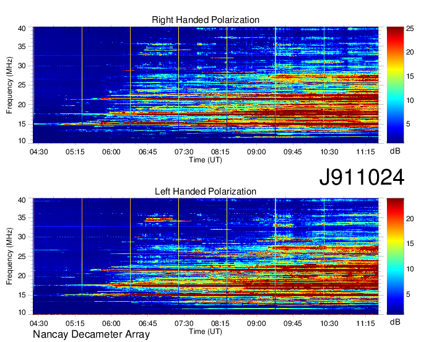The image size is (421, 342).
Task: Select "Frequency (MHz)" label of Left Handed plot
Action: click(x=9, y=256)
